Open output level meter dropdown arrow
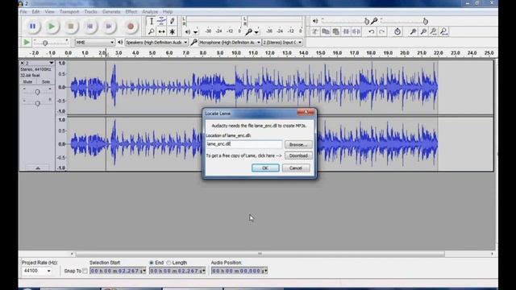This screenshot has height=290, width=516. coord(196,32)
